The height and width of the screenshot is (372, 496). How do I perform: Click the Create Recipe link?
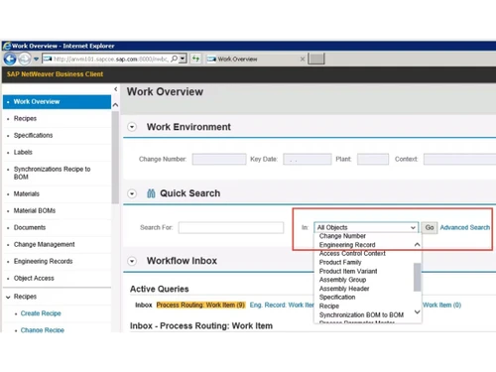coord(41,313)
